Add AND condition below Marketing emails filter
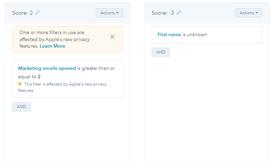 [21, 107]
